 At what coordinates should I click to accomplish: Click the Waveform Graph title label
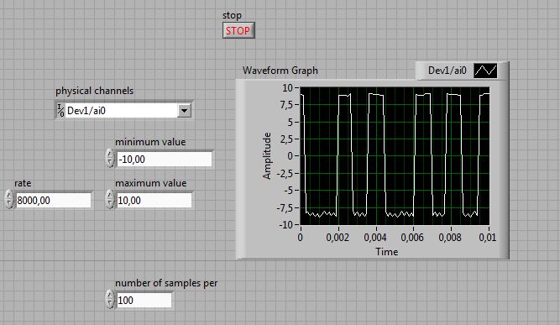click(x=280, y=71)
